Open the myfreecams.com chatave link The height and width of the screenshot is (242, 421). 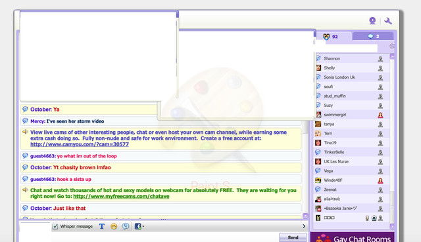pos(121,196)
